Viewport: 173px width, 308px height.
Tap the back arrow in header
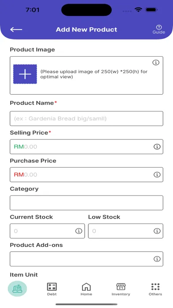click(16, 30)
